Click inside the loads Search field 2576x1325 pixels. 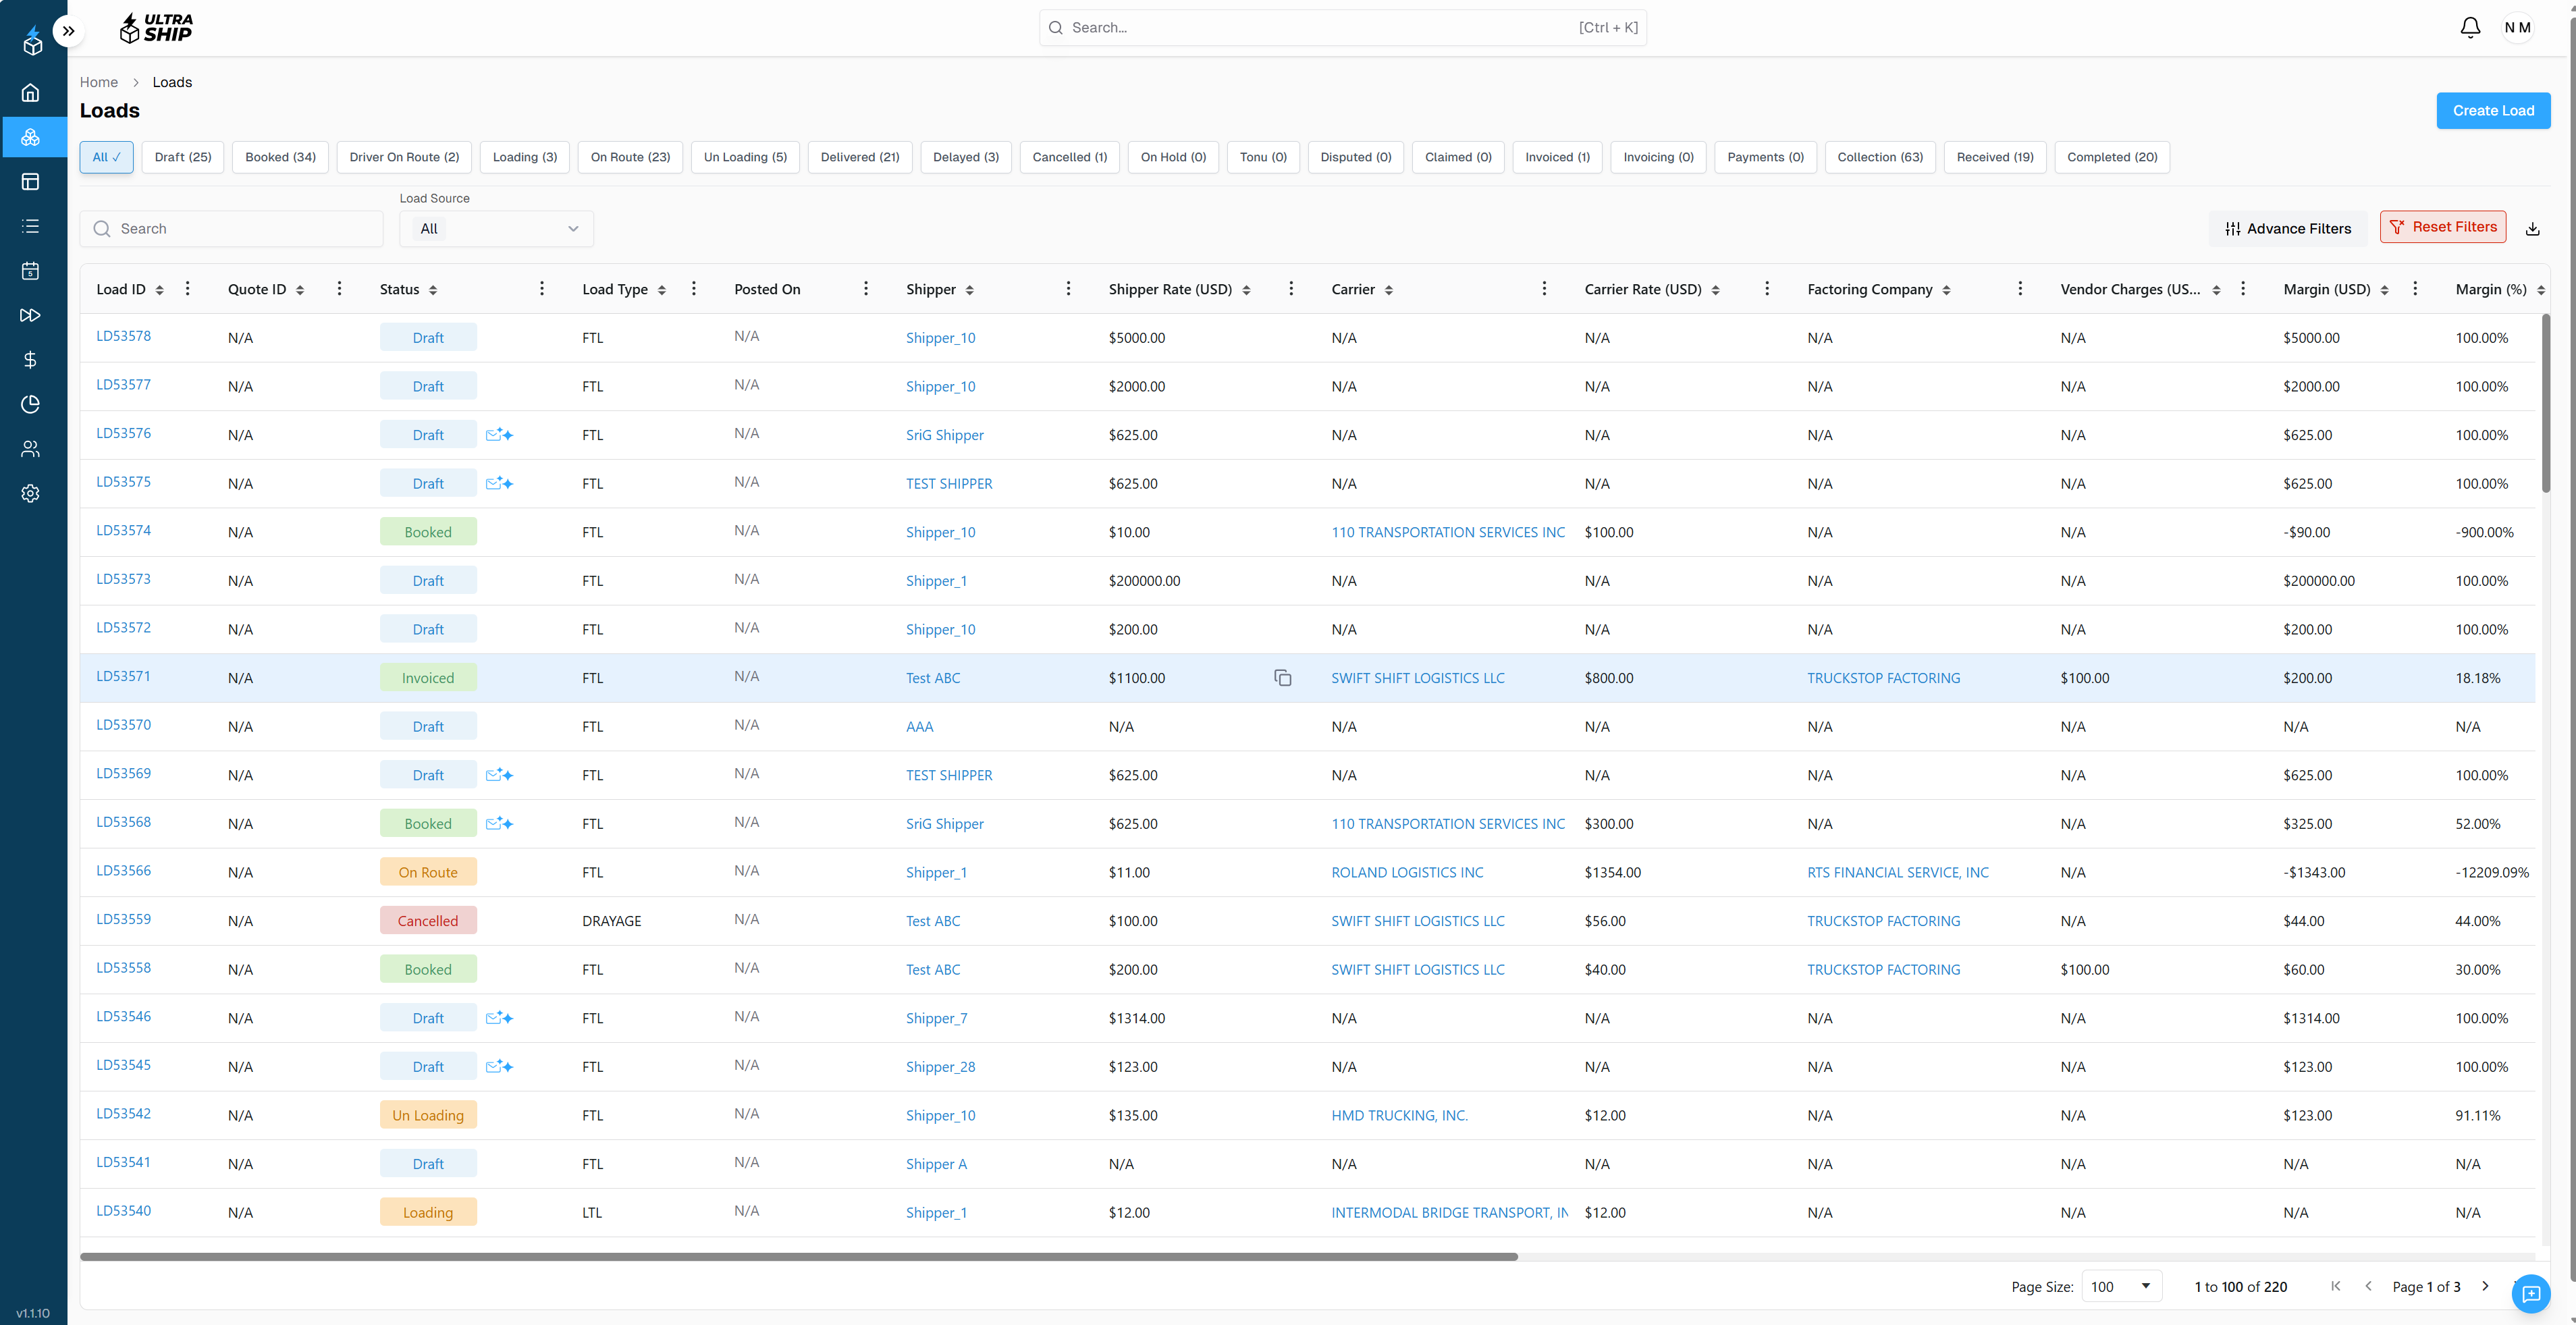[231, 228]
